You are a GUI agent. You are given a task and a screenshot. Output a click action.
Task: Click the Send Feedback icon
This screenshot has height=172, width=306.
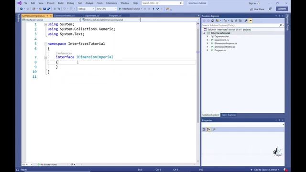tap(270, 9)
